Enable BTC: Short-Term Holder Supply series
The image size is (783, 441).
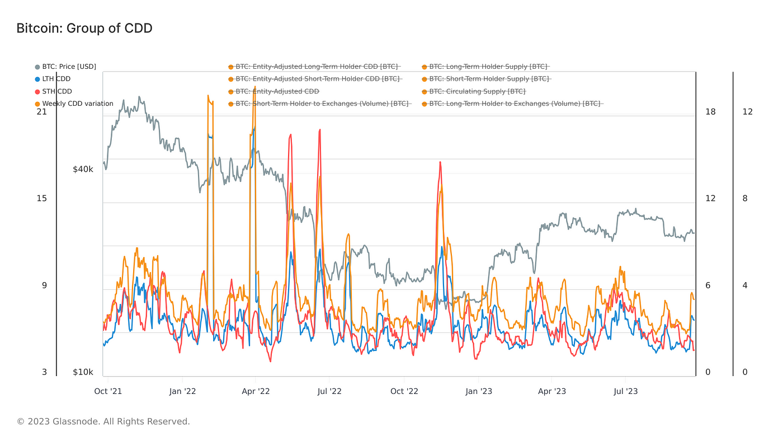pyautogui.click(x=487, y=79)
